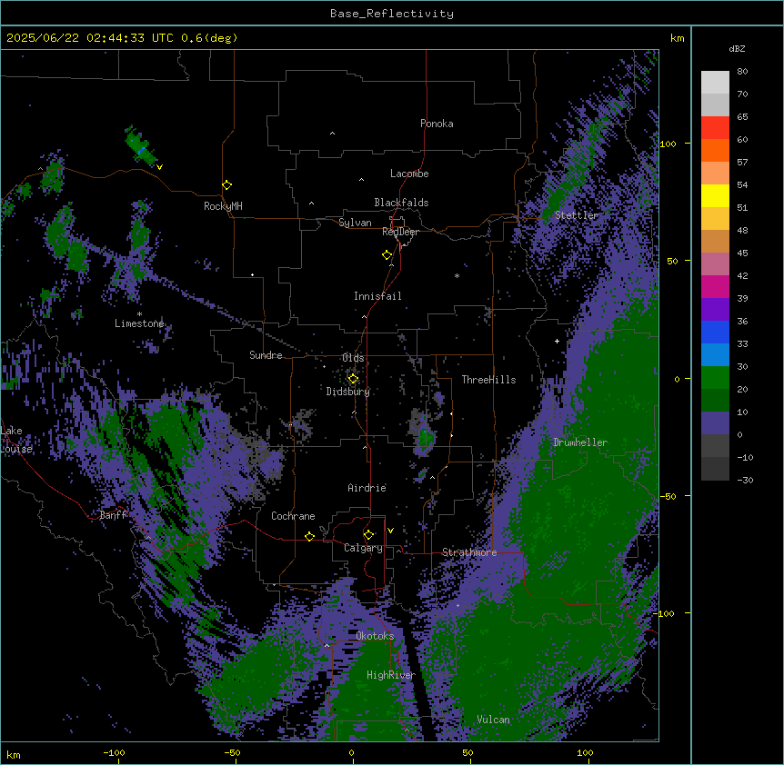Click the Limestone label
The width and height of the screenshot is (784, 765).
(139, 323)
